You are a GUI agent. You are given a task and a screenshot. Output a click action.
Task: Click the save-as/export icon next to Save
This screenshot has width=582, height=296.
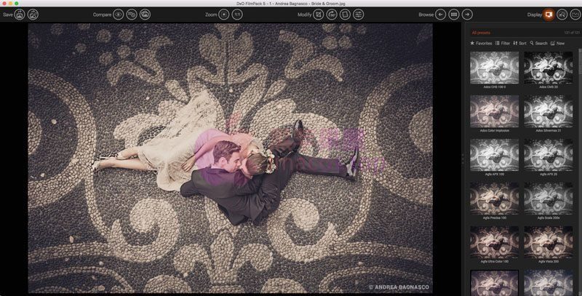33,15
